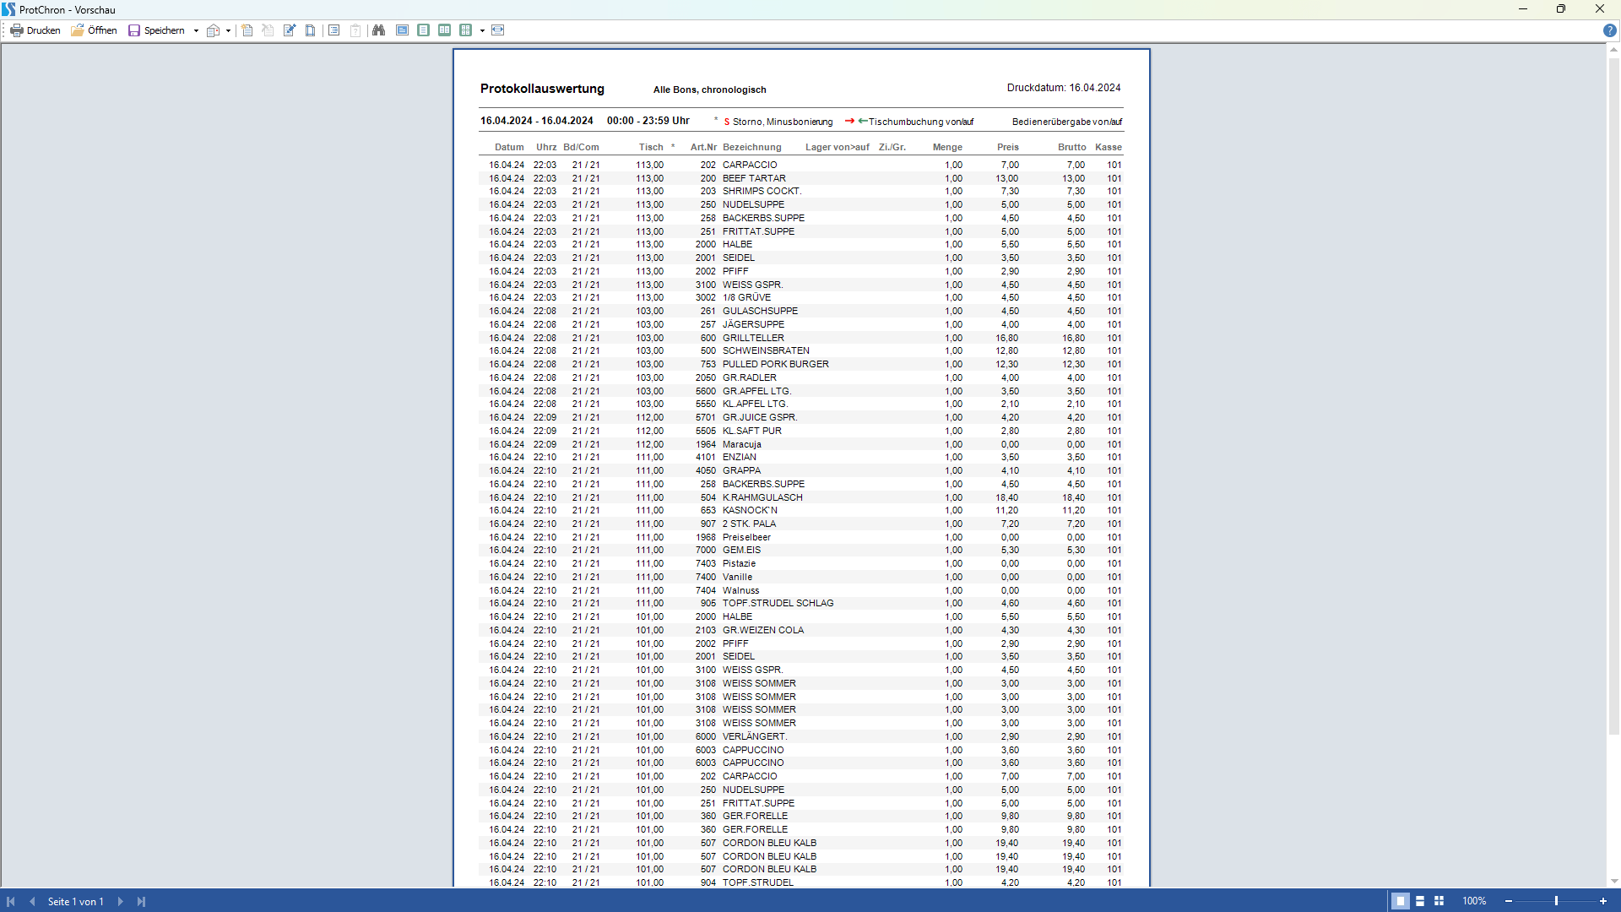Open the table of contents icon
1621x912 pixels.
[334, 30]
